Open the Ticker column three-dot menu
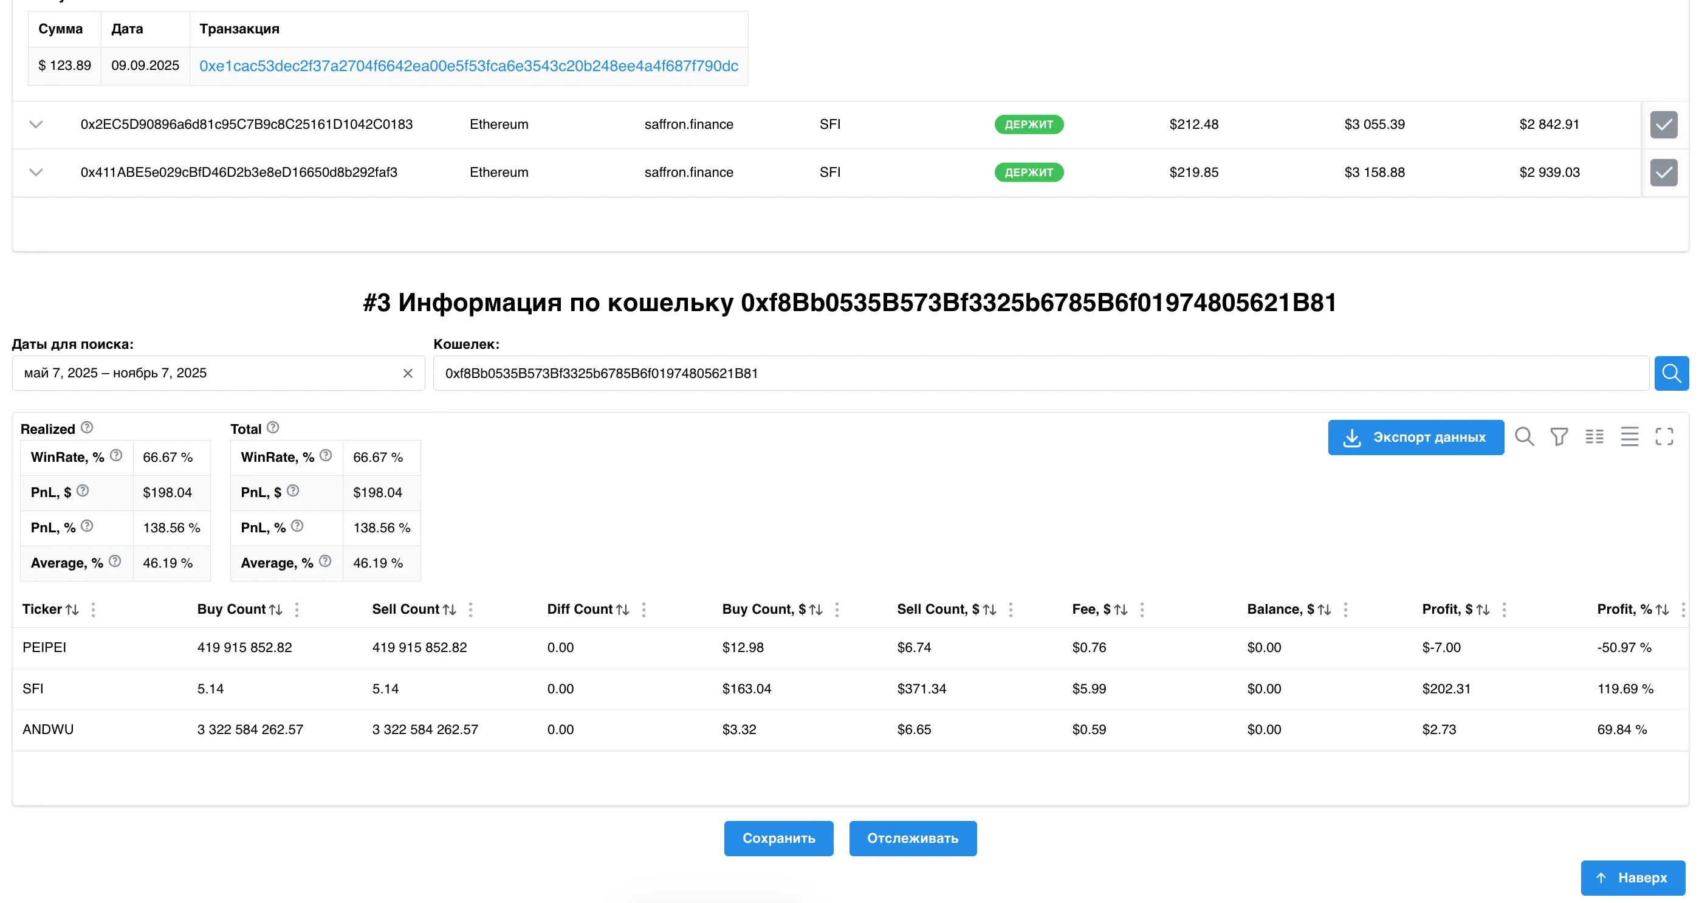Screen dimensions: 1699x903 click(93, 609)
